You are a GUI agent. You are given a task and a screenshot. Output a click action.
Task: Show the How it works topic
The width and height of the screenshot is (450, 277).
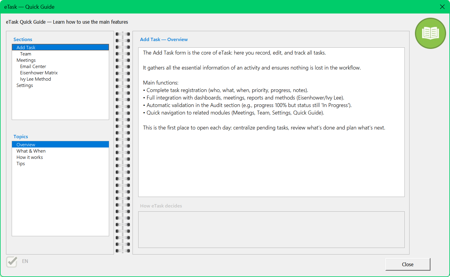coord(30,157)
